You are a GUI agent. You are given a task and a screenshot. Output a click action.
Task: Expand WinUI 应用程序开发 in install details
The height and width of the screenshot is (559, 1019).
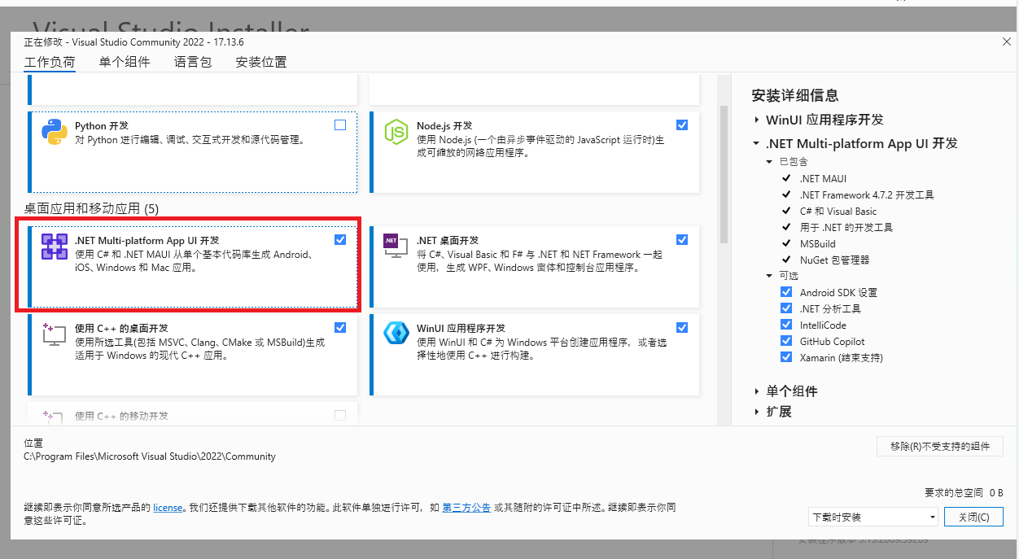coord(757,120)
